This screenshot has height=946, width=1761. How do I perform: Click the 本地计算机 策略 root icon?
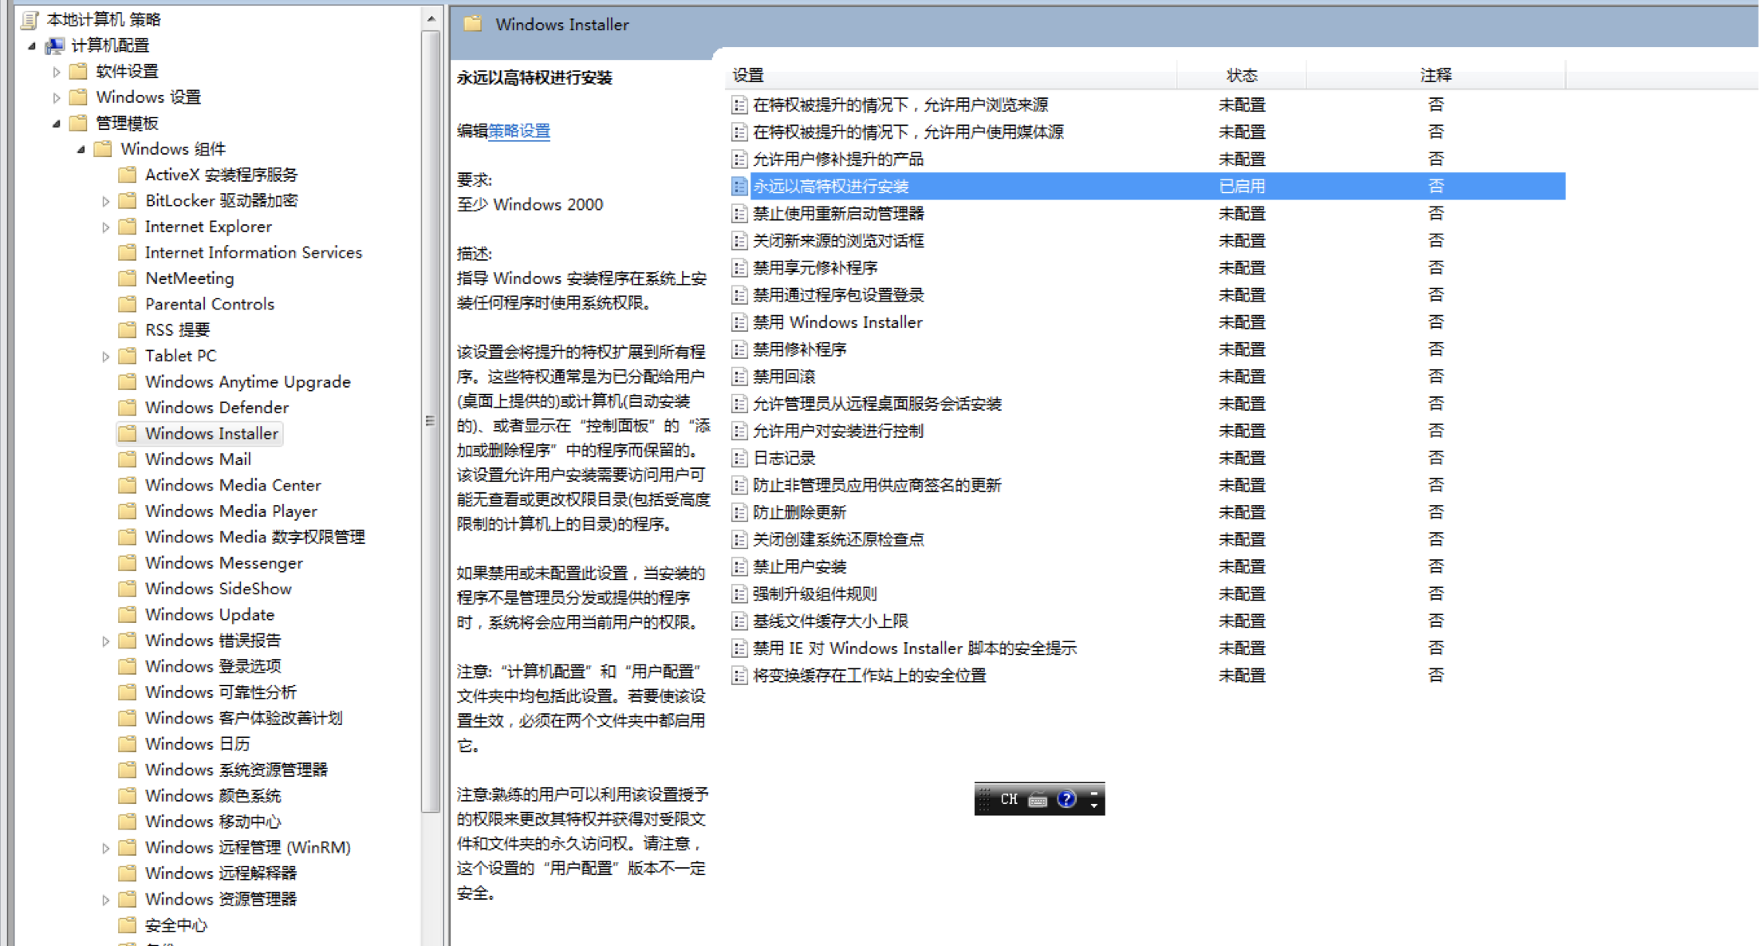tap(30, 20)
